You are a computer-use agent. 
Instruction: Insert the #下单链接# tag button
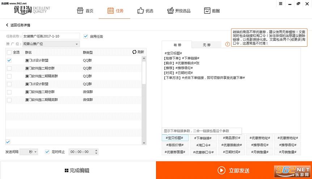[203, 138]
